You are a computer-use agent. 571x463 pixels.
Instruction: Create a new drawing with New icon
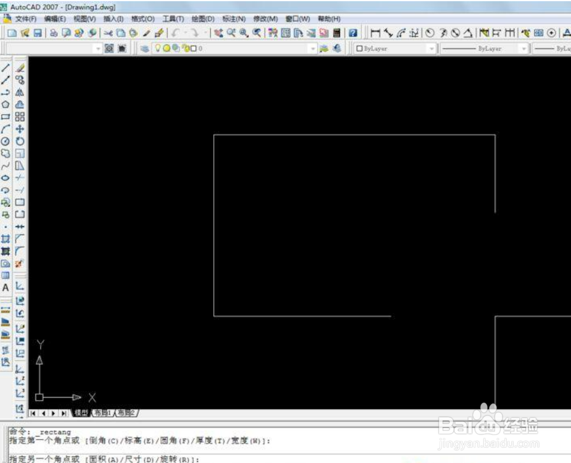(12, 33)
